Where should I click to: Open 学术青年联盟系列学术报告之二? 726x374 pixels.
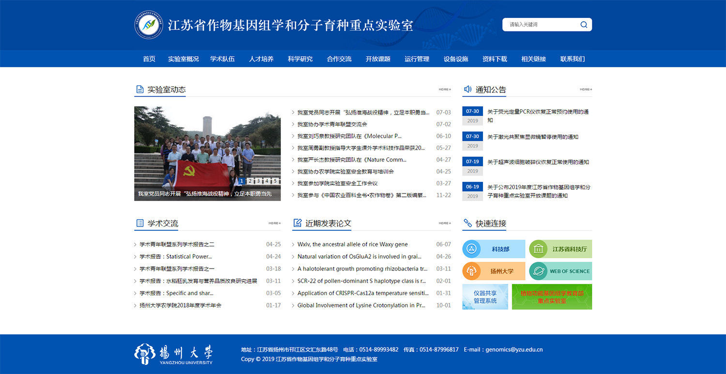pyautogui.click(x=177, y=244)
